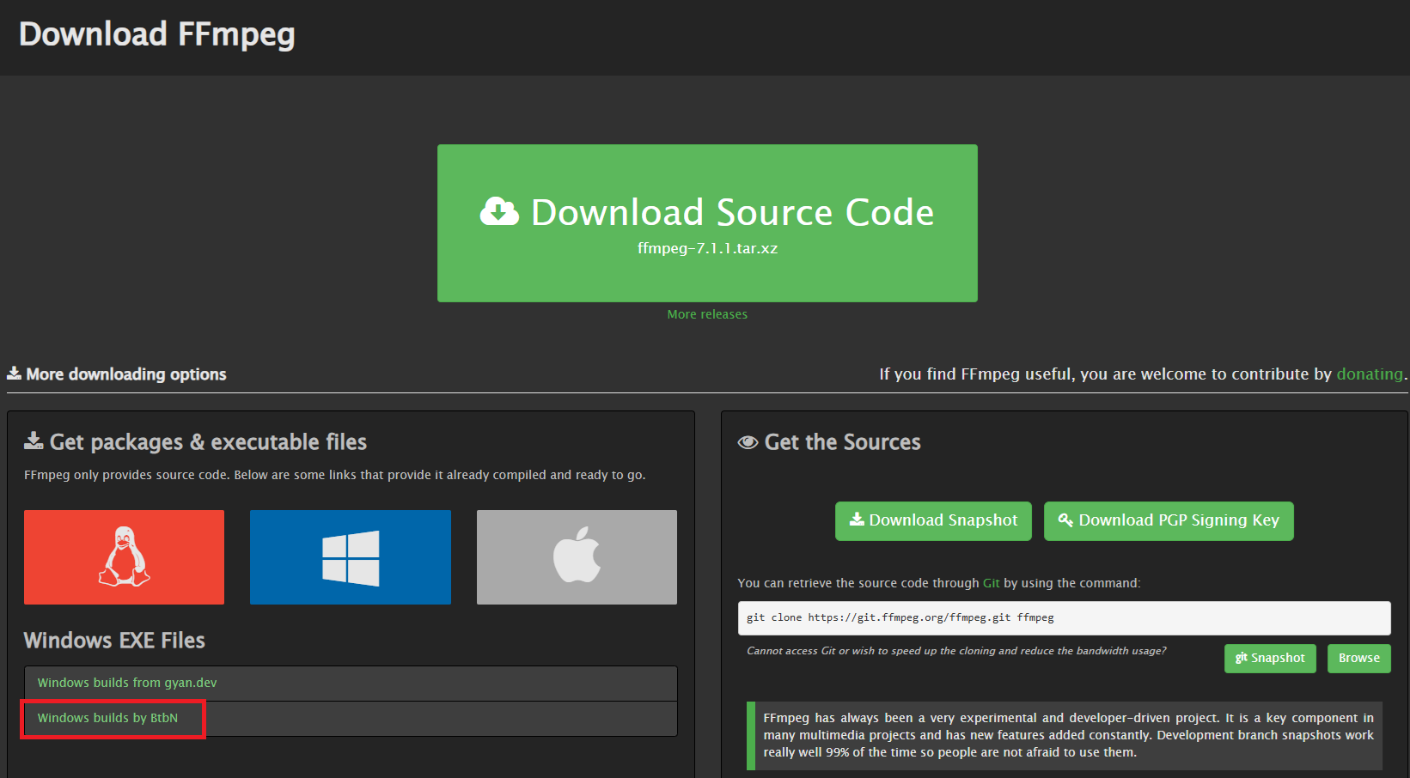1410x778 pixels.
Task: Select the Windows logo tile
Action: coord(351,557)
